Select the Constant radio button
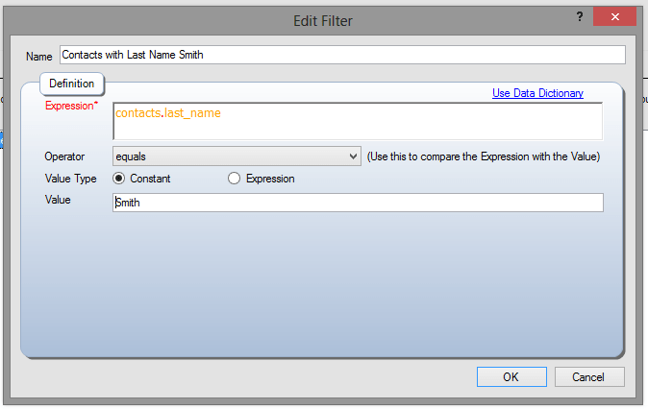 119,179
